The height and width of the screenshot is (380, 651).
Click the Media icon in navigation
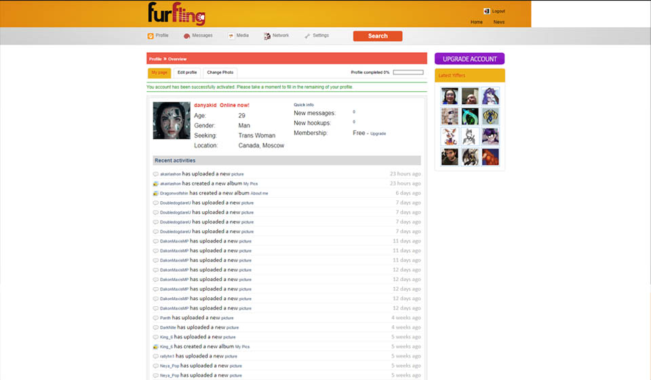[x=231, y=36]
